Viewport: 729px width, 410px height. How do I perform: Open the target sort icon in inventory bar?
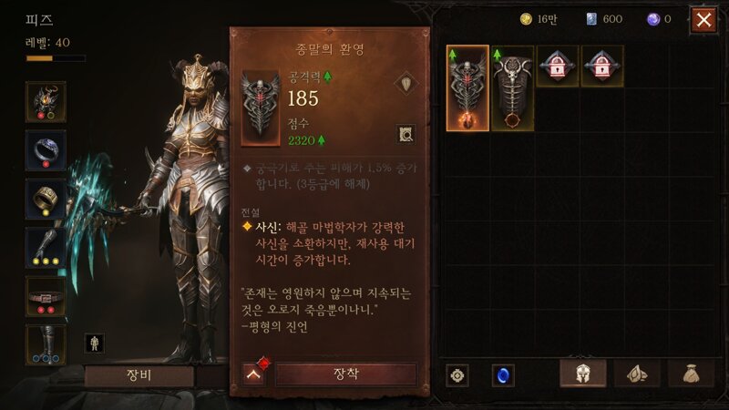coord(457,375)
